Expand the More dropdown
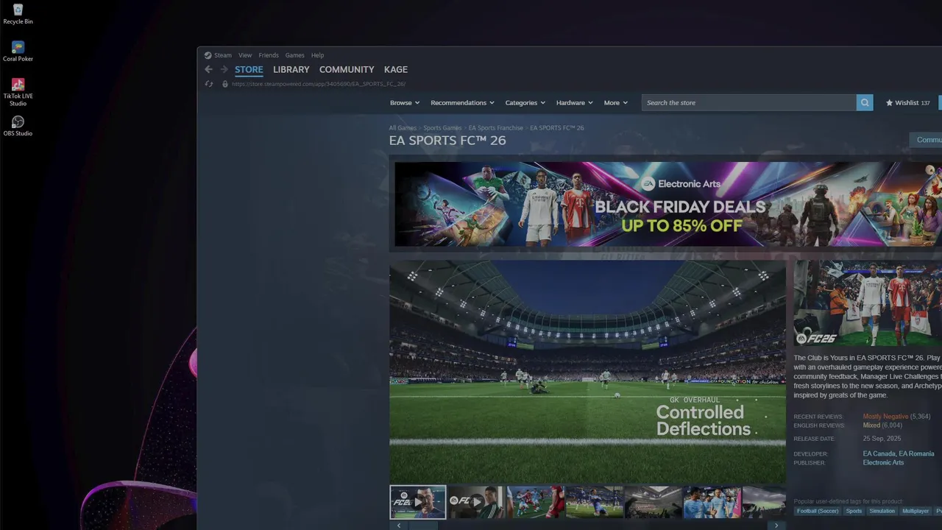Screen dimensions: 942x530 (x=616, y=103)
